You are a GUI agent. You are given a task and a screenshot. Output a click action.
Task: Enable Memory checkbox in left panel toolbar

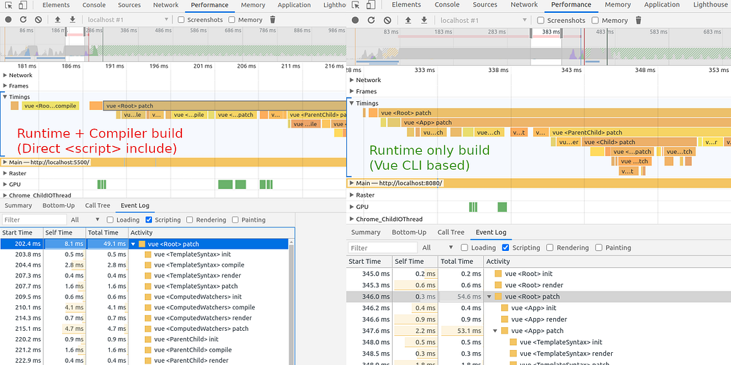click(x=232, y=19)
